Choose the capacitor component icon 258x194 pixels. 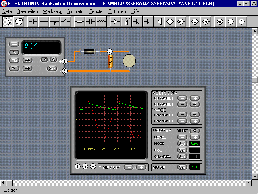point(91,22)
